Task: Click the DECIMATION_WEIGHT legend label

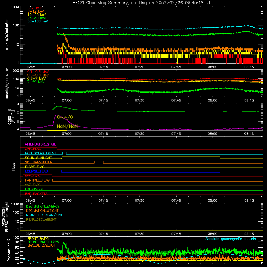Action: click(x=42, y=211)
